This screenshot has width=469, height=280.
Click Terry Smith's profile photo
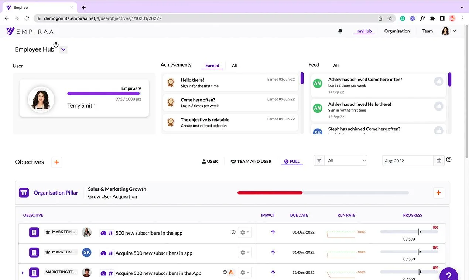click(x=41, y=100)
